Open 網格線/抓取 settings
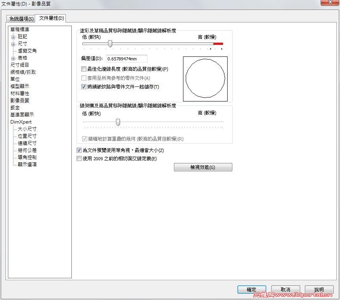The width and height of the screenshot is (340, 300). [23, 72]
